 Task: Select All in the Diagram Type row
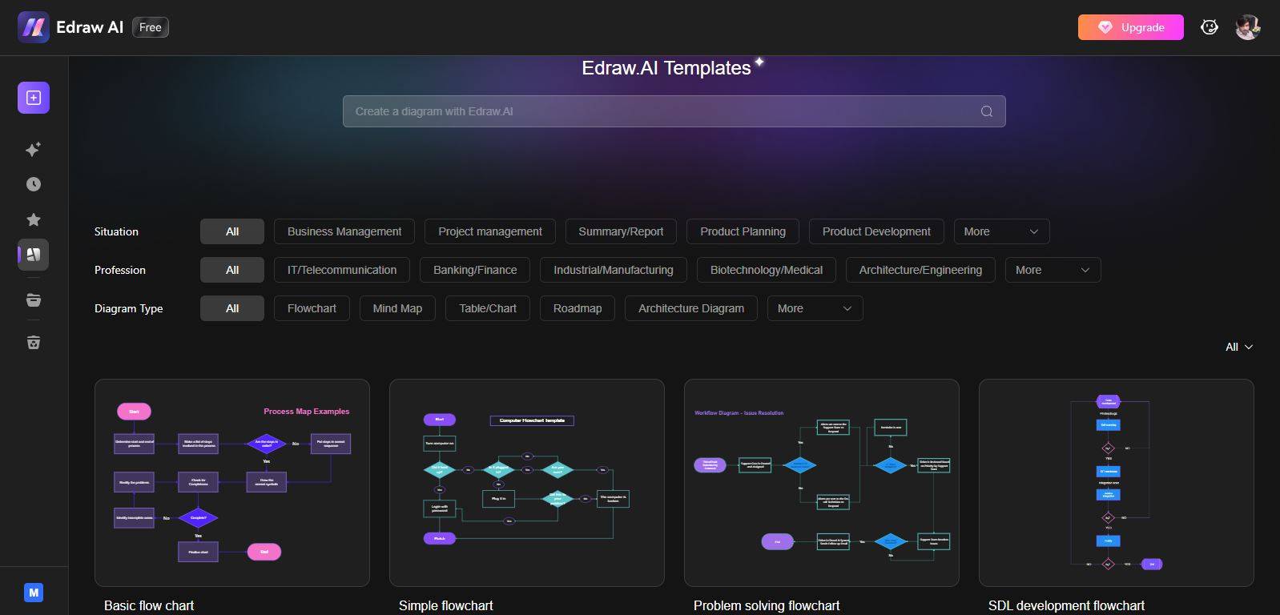click(232, 308)
